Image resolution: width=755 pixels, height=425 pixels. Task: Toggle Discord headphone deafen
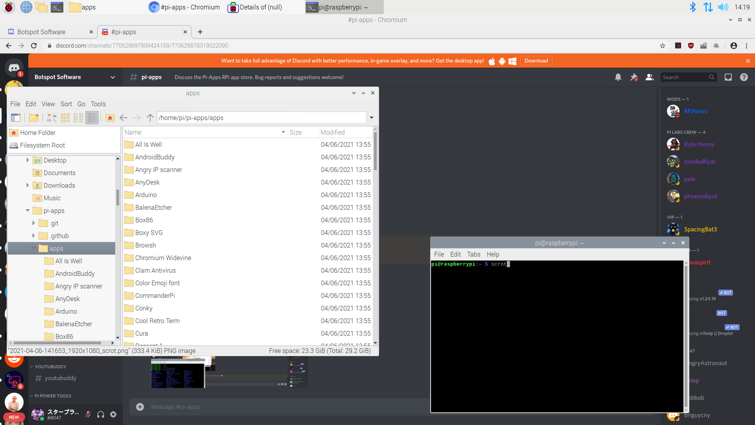[x=101, y=414]
